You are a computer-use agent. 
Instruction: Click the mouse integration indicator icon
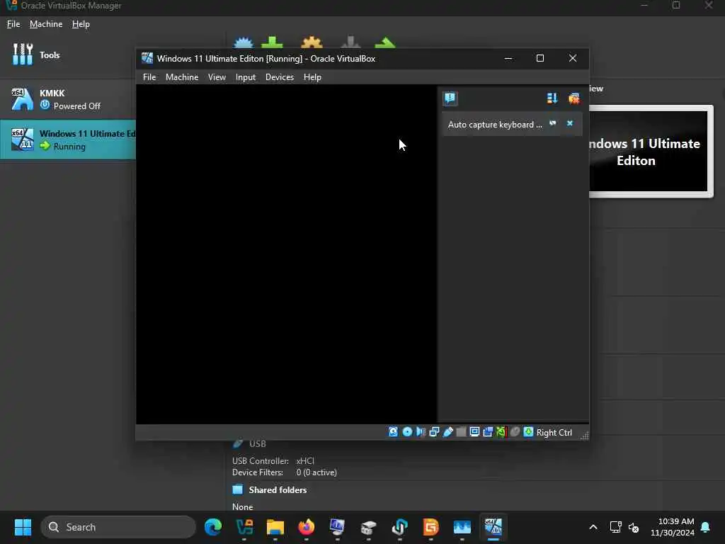tap(515, 432)
